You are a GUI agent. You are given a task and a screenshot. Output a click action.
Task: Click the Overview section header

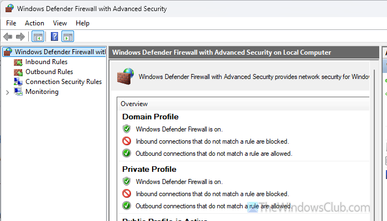click(x=134, y=104)
